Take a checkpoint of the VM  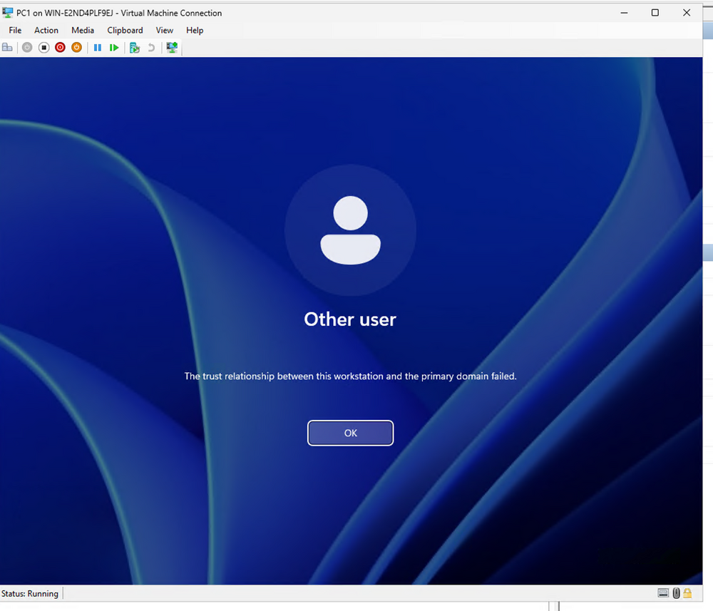click(134, 47)
